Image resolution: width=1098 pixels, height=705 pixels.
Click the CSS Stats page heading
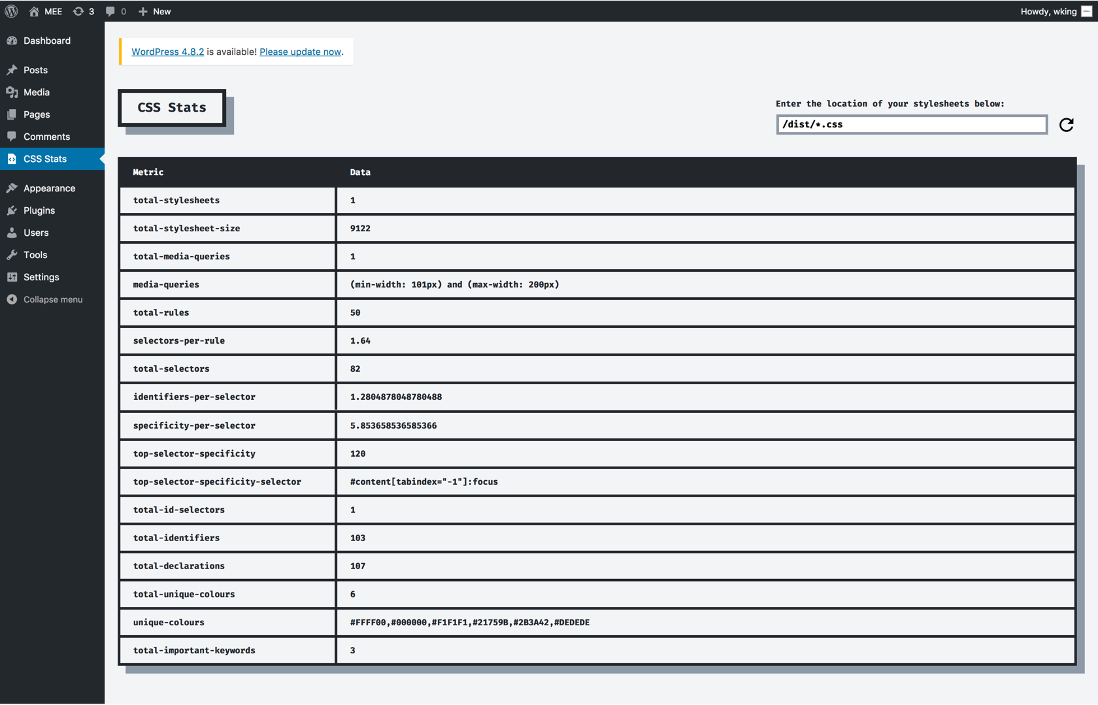coord(172,107)
